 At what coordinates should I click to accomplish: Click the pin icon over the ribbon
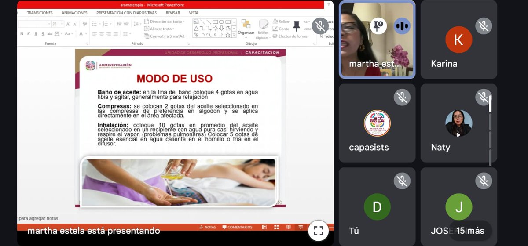(296, 26)
